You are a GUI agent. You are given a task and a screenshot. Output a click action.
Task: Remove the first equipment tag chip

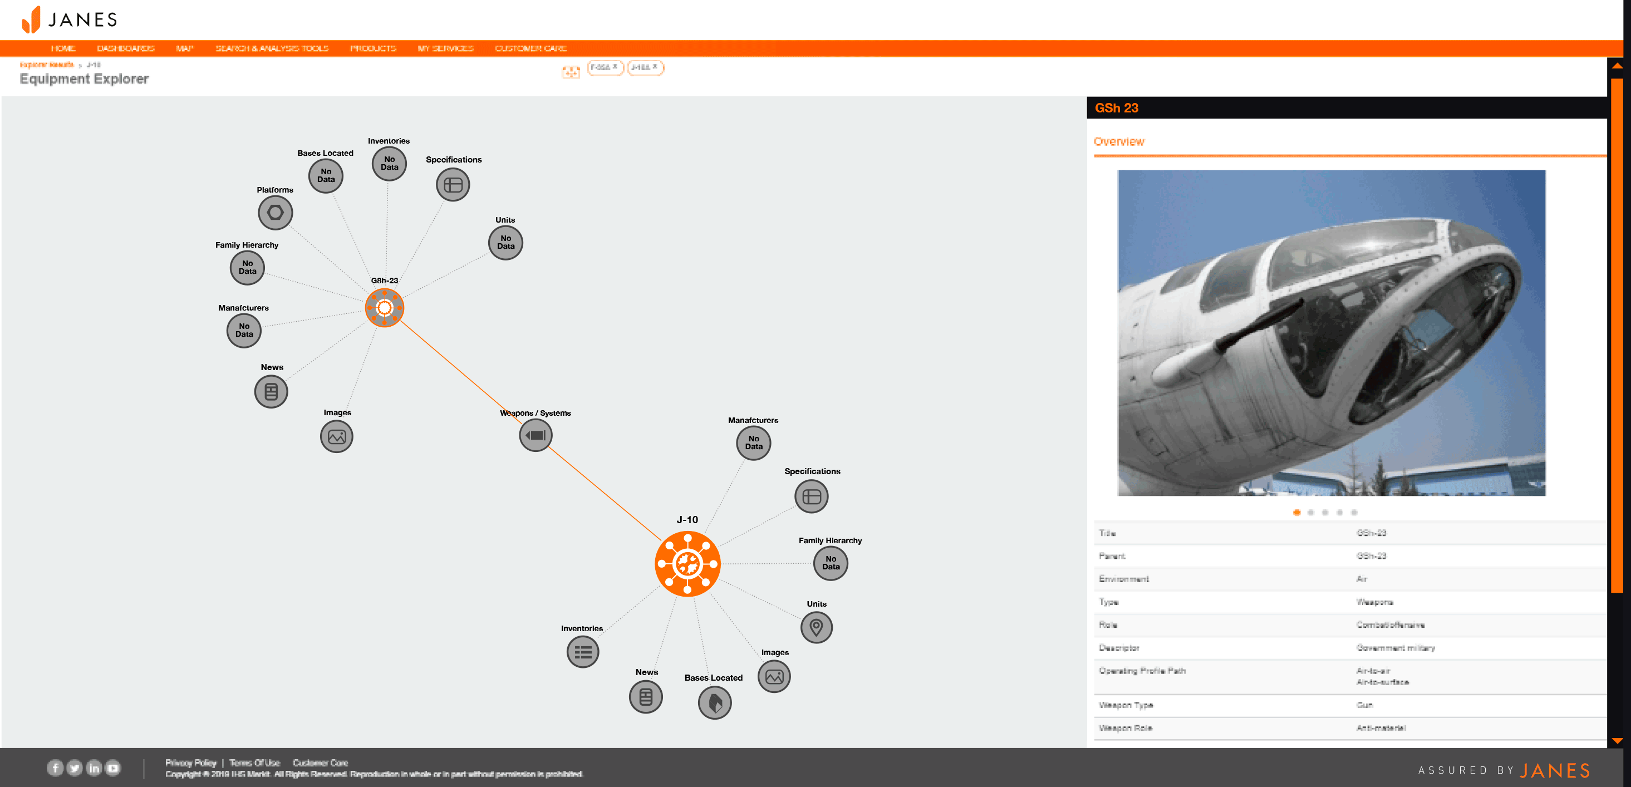(x=615, y=66)
